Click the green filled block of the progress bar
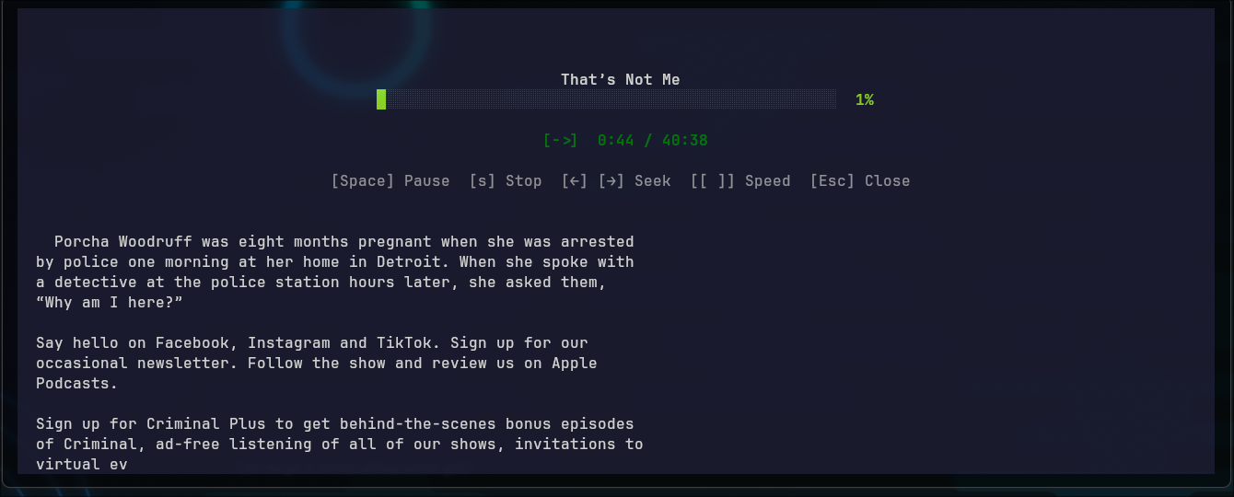The width and height of the screenshot is (1234, 497). pyautogui.click(x=381, y=99)
